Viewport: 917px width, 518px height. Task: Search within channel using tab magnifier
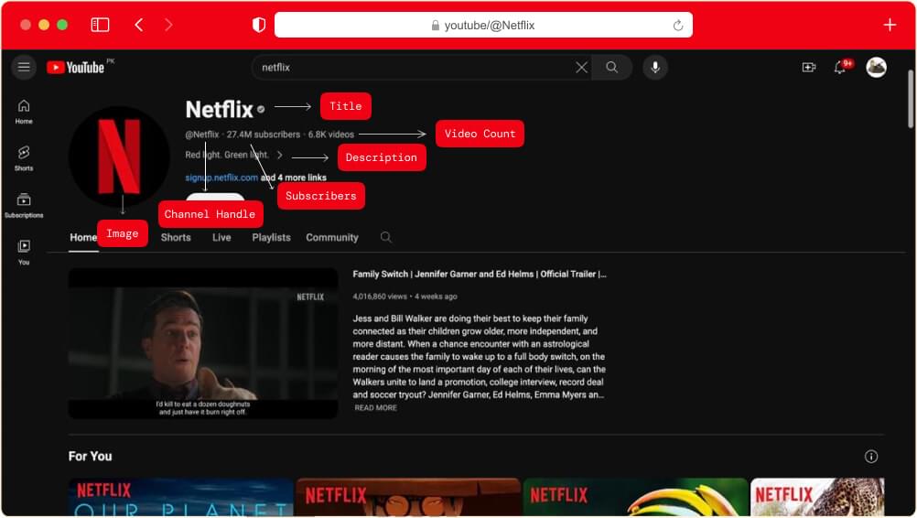tap(385, 237)
